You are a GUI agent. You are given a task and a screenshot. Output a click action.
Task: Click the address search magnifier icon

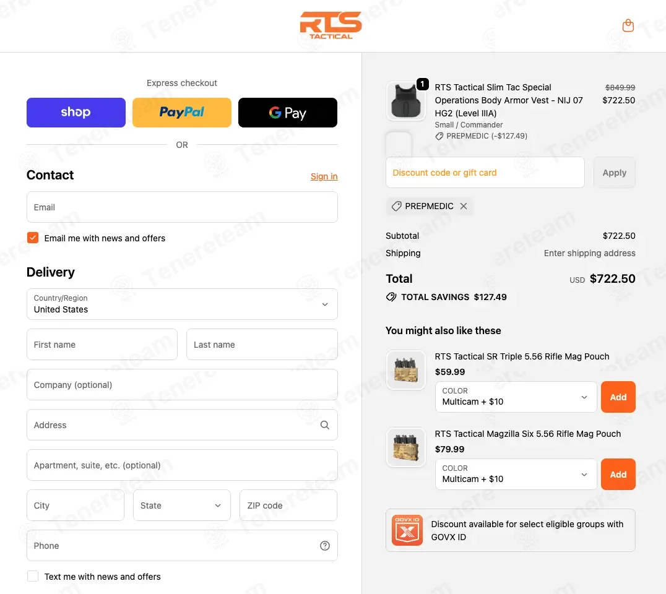[x=324, y=425]
